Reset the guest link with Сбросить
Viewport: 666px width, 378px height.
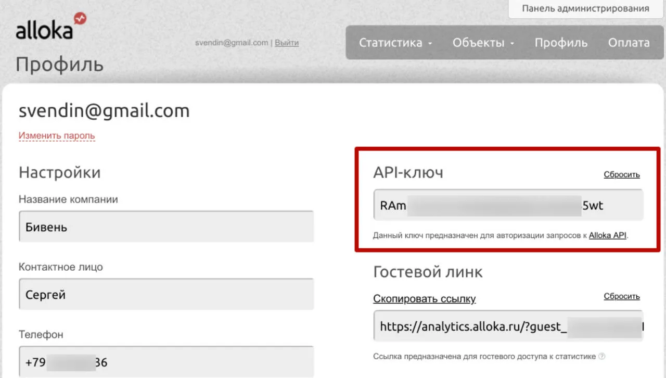pos(622,296)
